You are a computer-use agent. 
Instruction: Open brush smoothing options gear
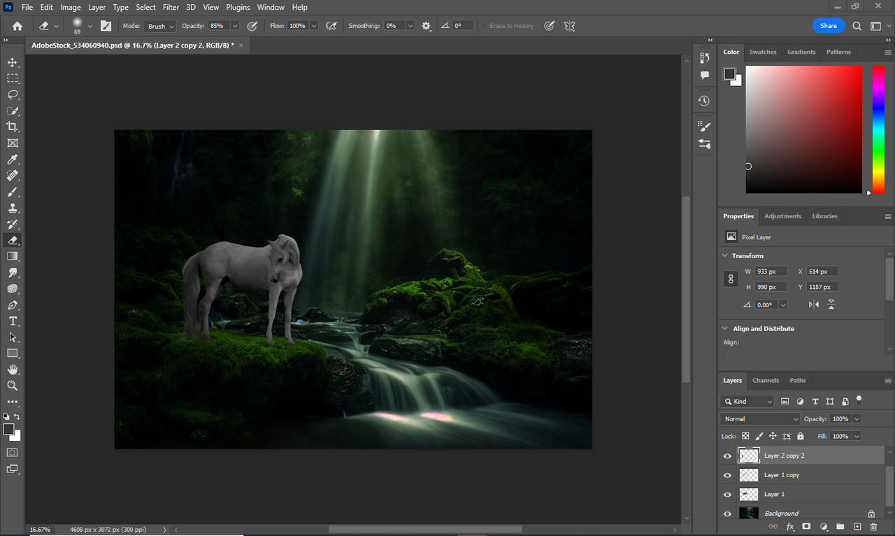pos(427,26)
